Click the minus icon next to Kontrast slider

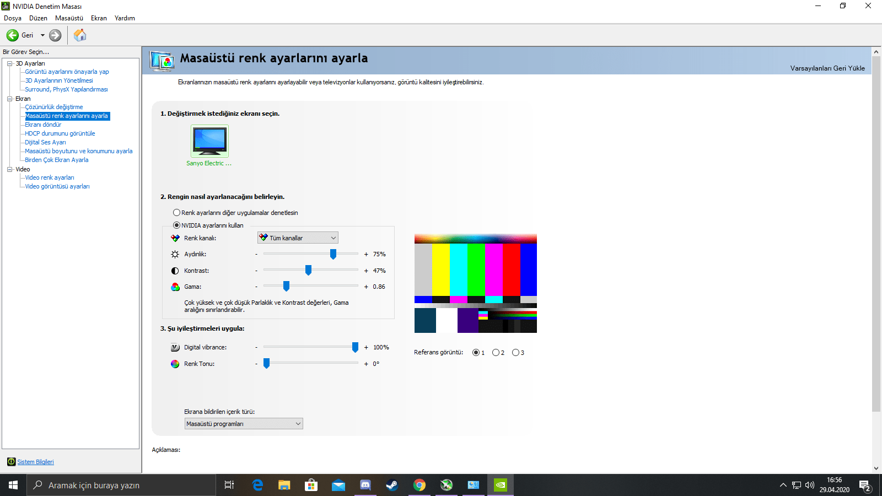pyautogui.click(x=256, y=271)
